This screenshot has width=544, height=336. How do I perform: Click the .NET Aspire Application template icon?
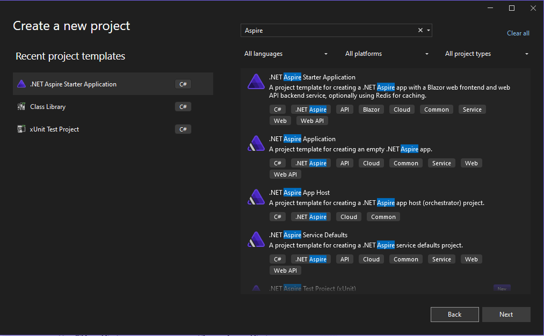(256, 143)
